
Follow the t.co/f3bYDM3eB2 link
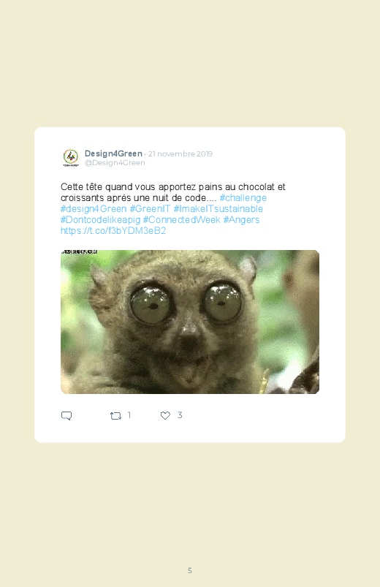113,230
